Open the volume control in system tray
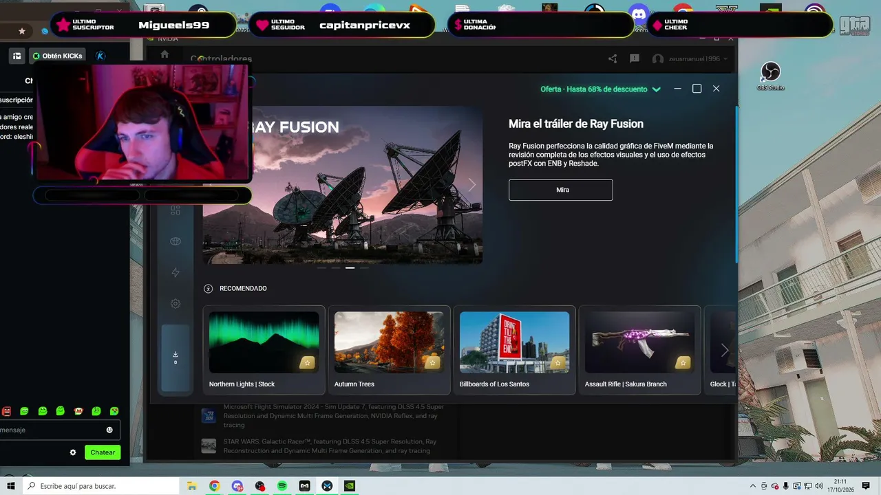Screen dimensions: 881x495 click(x=819, y=486)
